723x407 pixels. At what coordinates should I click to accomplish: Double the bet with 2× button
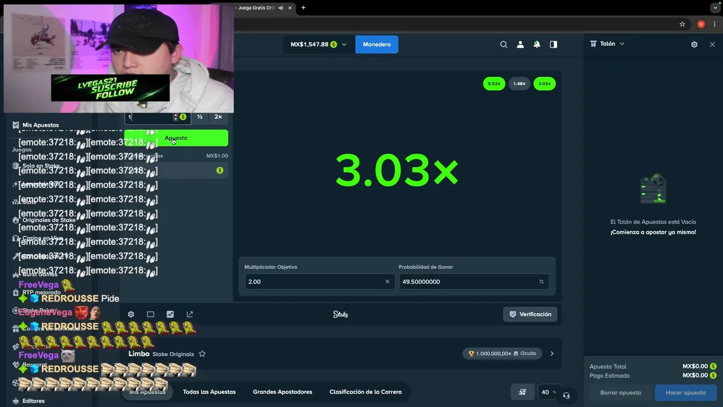218,117
